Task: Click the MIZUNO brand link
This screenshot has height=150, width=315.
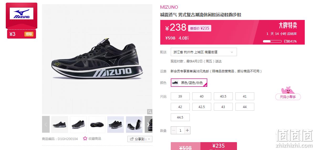Action: tap(169, 7)
